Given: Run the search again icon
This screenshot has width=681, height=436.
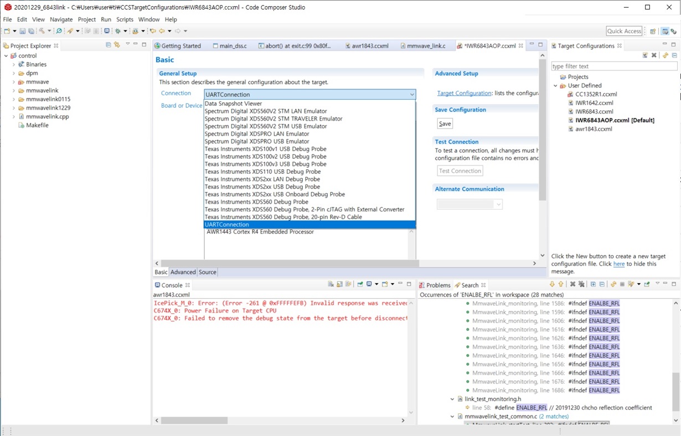Looking at the screenshot, I should pyautogui.click(x=613, y=284).
